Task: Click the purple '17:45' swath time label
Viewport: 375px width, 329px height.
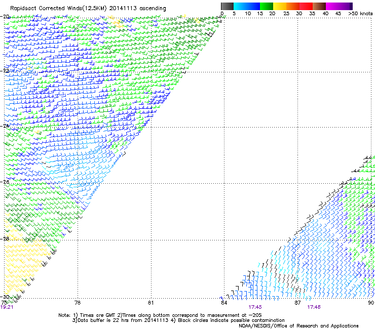Action: (255, 307)
